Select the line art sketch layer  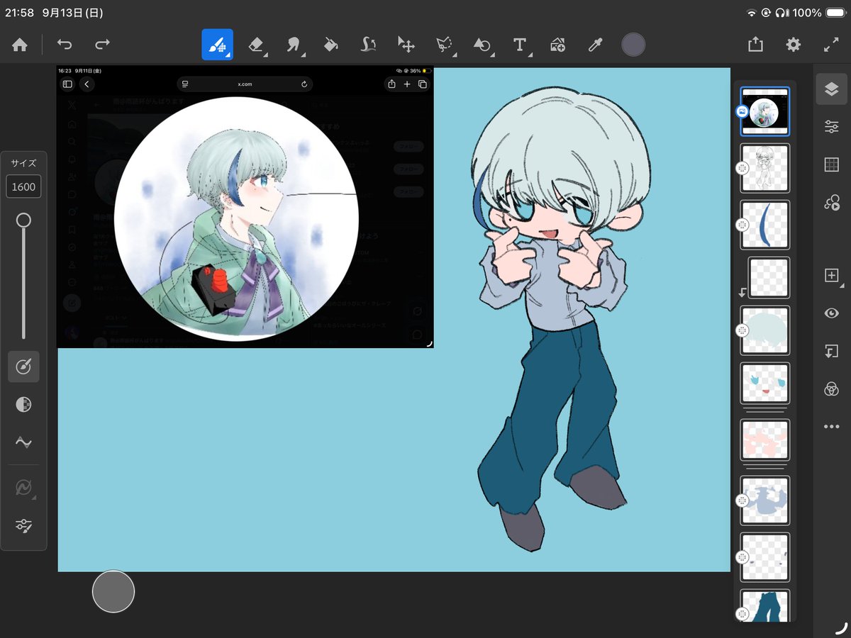(x=765, y=168)
